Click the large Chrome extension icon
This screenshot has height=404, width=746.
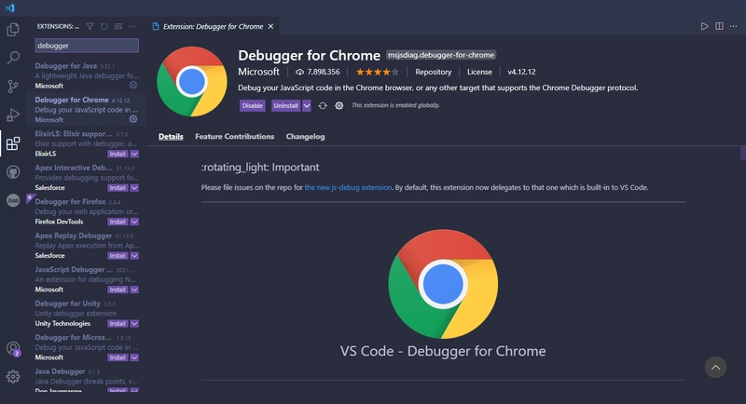coord(192,82)
